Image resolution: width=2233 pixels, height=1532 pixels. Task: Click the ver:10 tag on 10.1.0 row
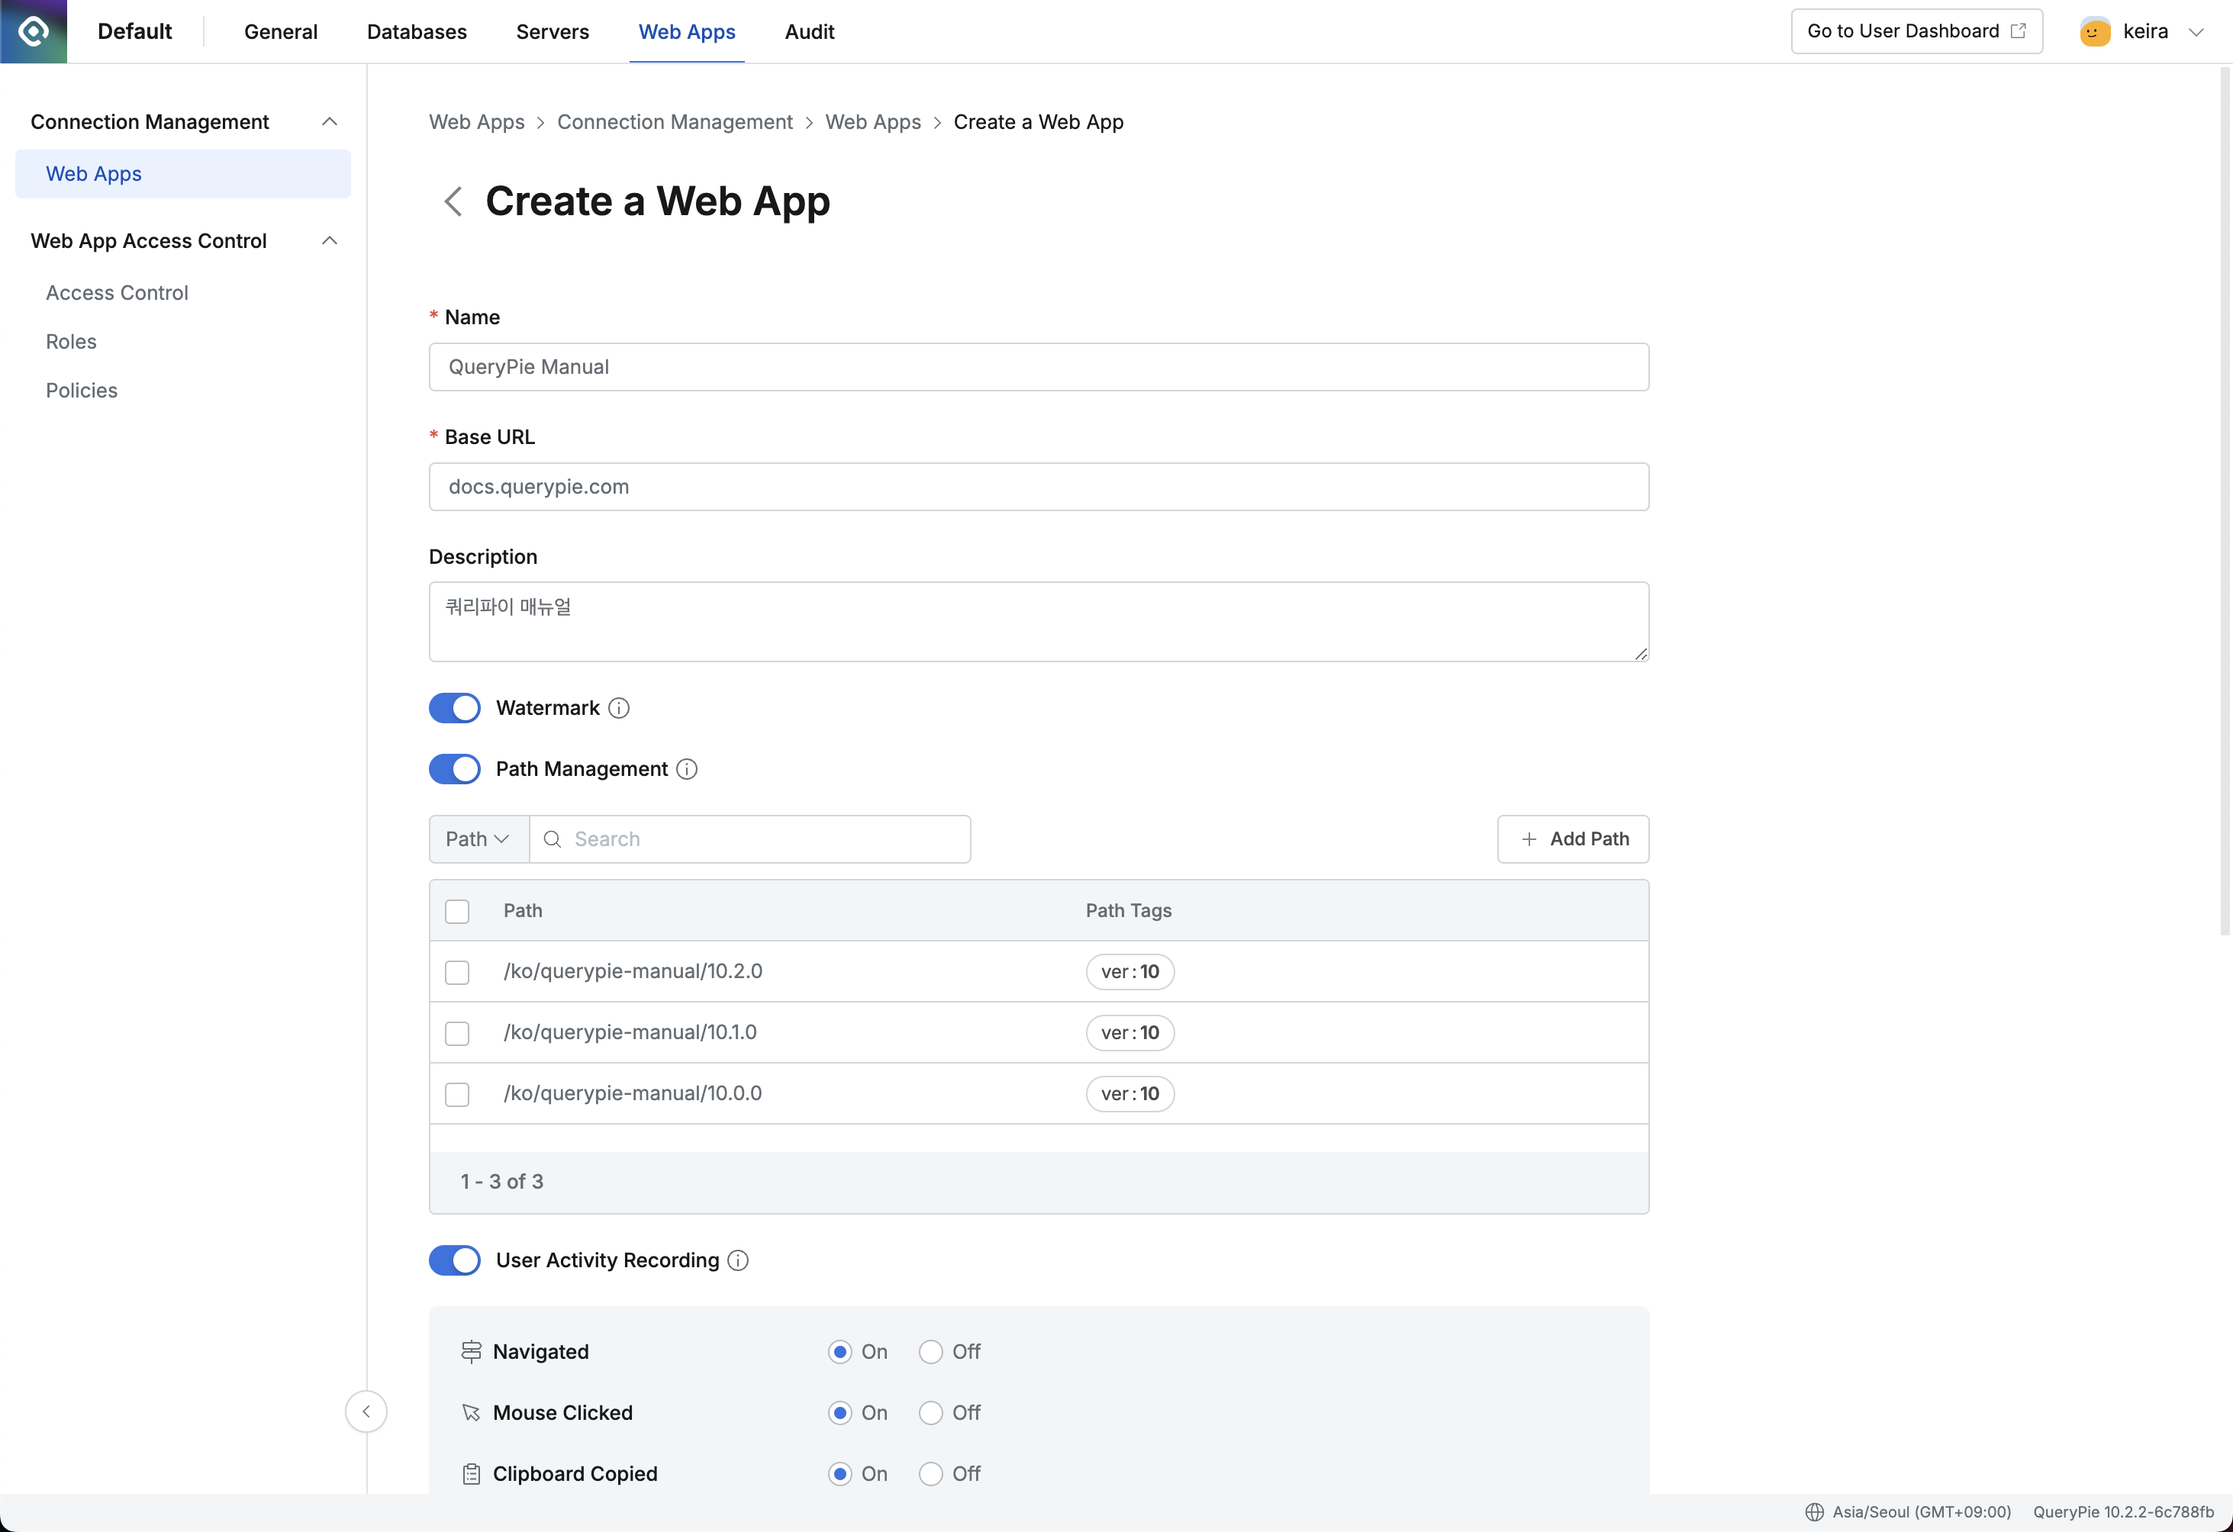(x=1130, y=1032)
